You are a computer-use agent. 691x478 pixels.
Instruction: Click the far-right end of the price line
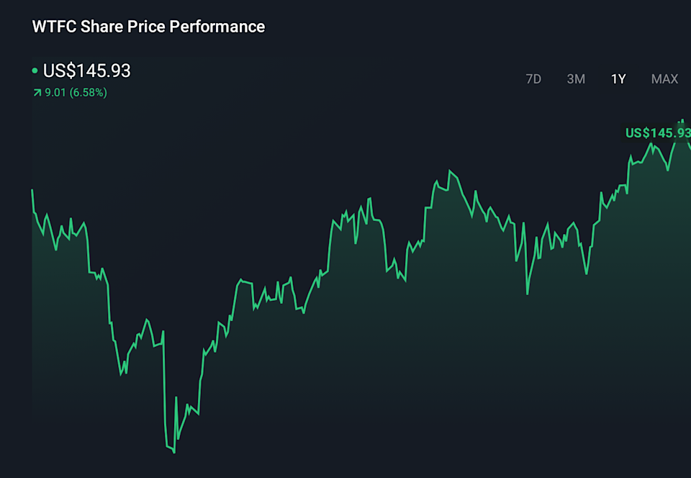pos(690,148)
